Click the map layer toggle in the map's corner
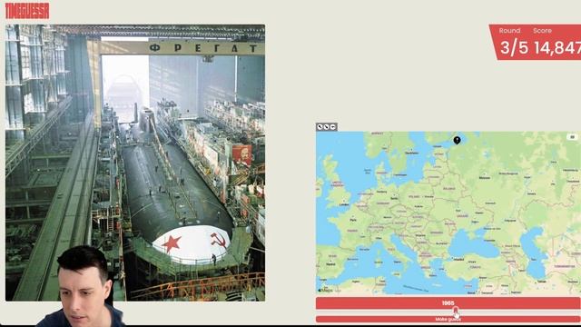 572,137
